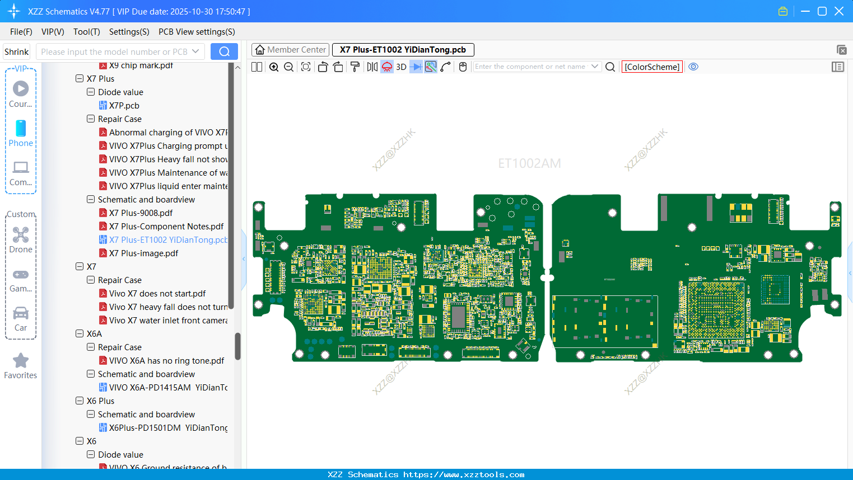Open the xzztools.com link in status bar
Image resolution: width=853 pixels, height=480 pixels.
click(x=464, y=474)
